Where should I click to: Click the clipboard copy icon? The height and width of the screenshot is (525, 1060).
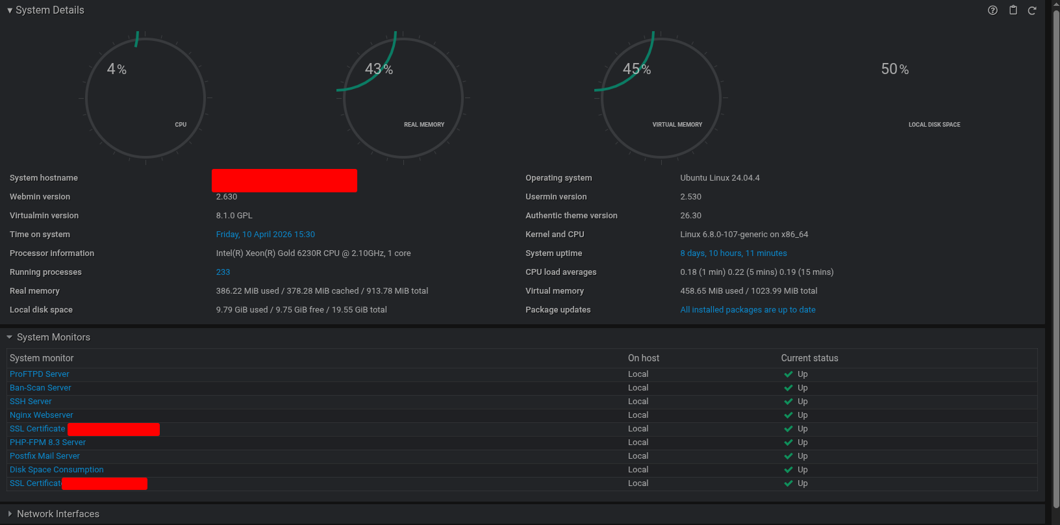(1013, 10)
